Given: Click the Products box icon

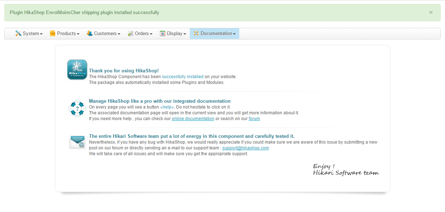Looking at the screenshot, I should 52,33.
